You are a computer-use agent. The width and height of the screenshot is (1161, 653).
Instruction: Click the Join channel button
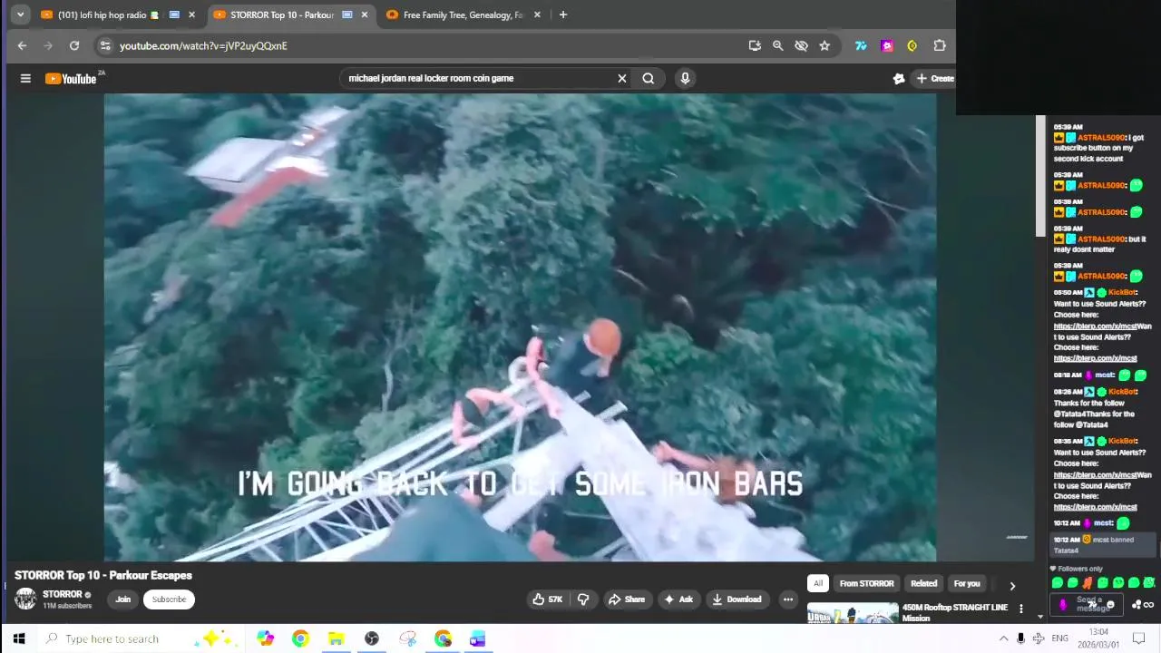coord(123,599)
